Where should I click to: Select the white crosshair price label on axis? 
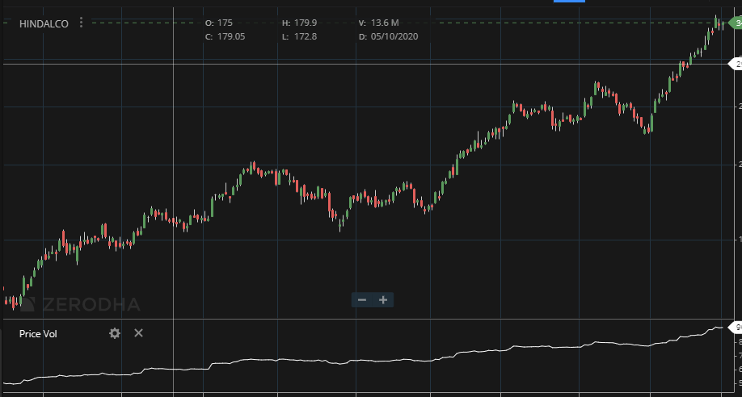pos(736,64)
